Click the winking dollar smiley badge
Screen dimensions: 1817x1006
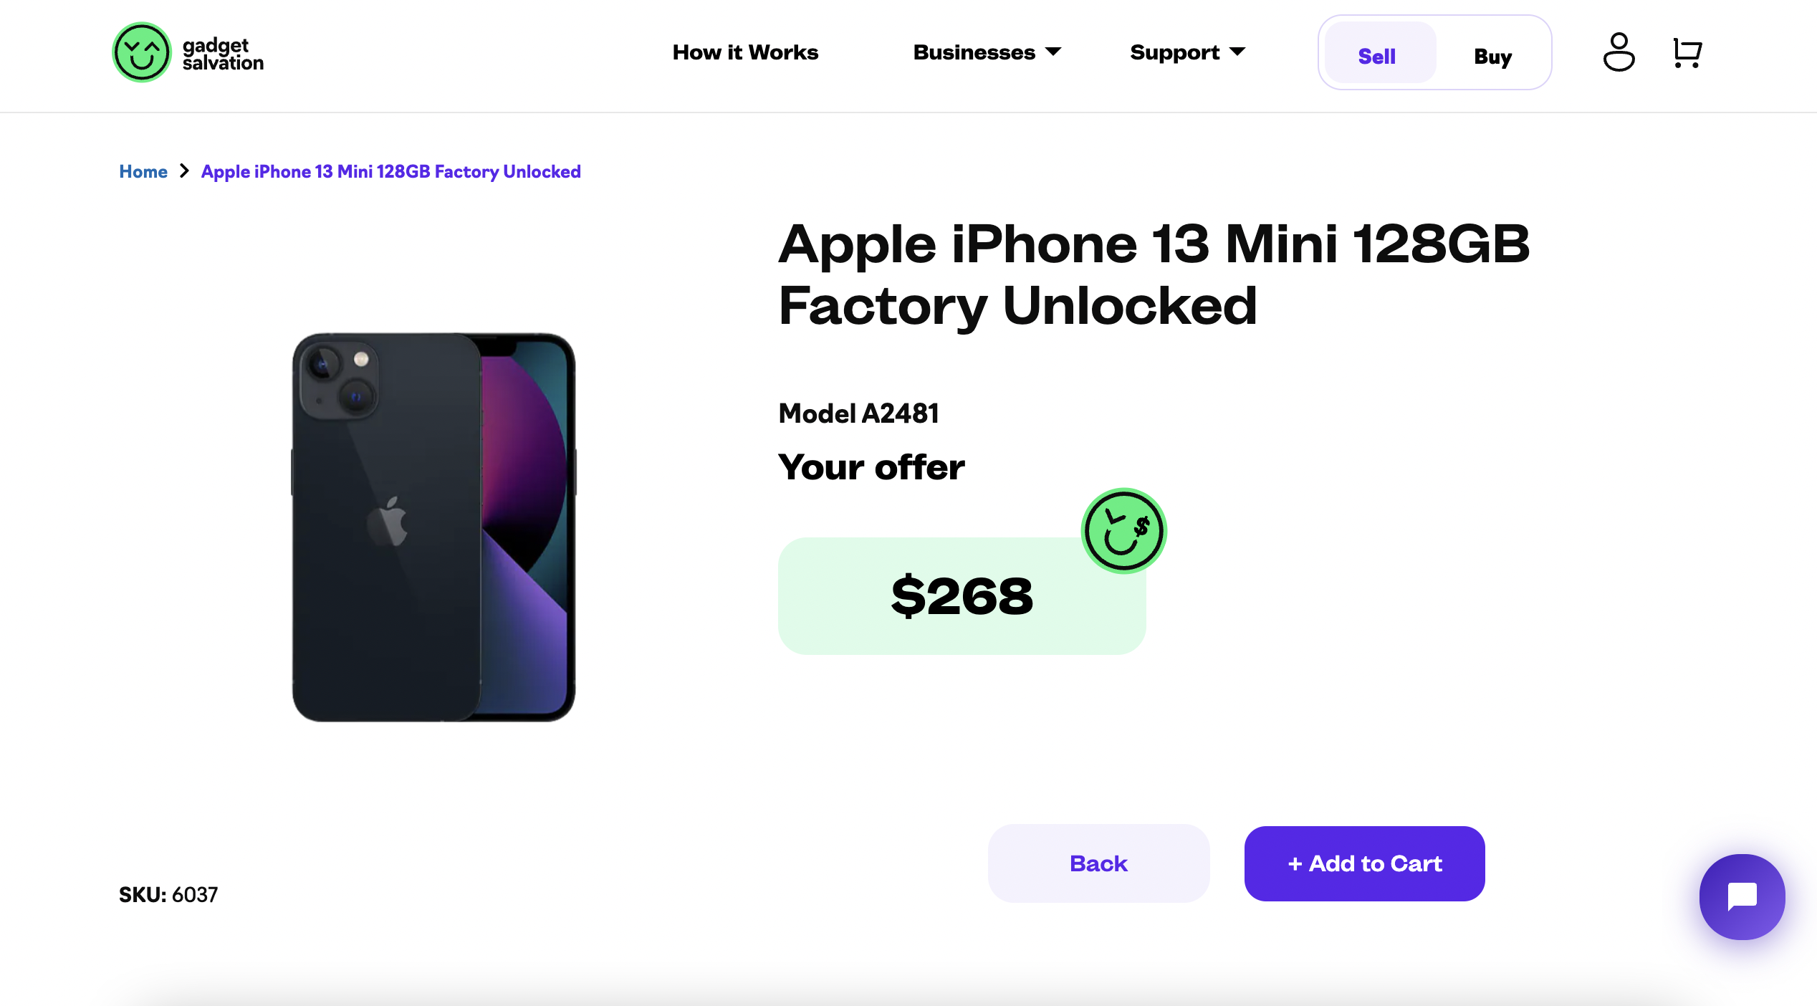pyautogui.click(x=1123, y=531)
